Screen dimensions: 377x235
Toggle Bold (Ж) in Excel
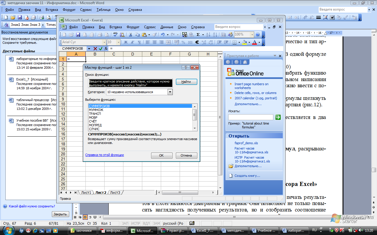[x=125, y=42]
